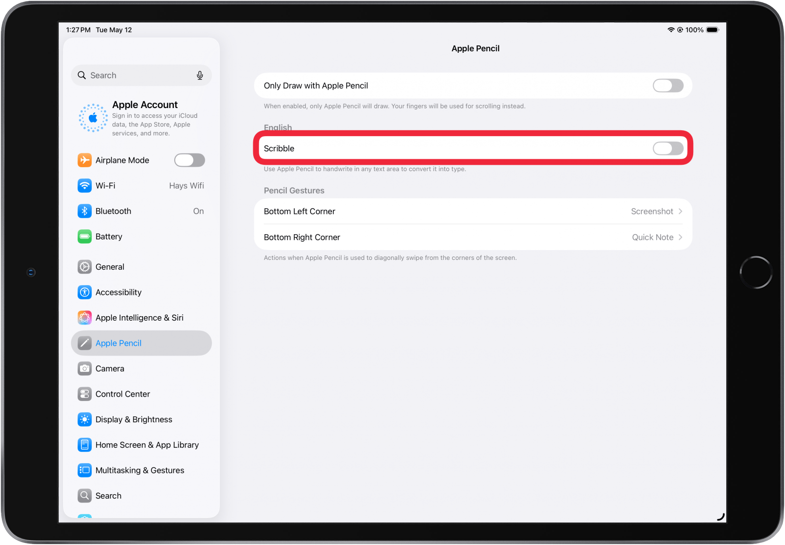Open Home Screen & App Library
The width and height of the screenshot is (785, 545).
click(141, 445)
